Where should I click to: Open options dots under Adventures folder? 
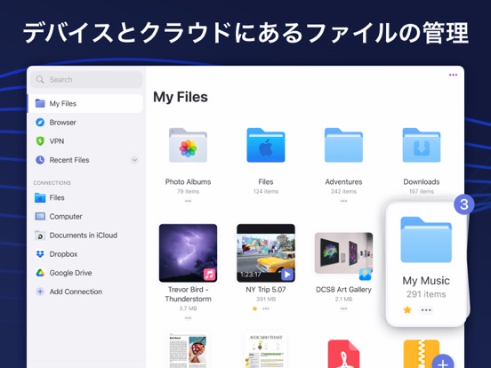click(343, 201)
